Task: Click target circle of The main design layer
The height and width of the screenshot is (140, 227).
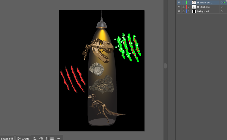Action: coord(221,3)
